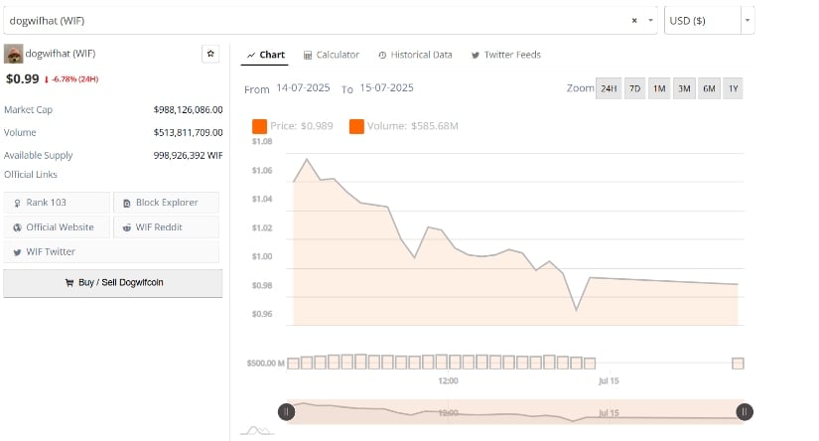Visit the Official Website link
Viewport: 819px width, 441px height.
click(57, 227)
